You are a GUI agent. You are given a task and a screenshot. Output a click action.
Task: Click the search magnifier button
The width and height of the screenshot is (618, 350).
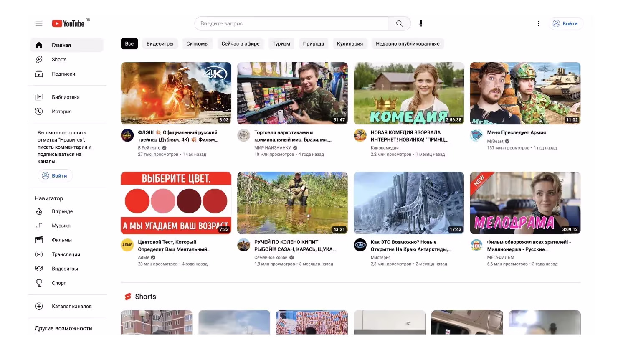coord(399,23)
